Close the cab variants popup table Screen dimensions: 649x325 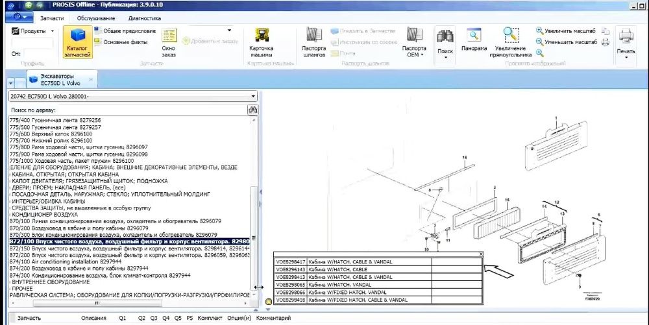(x=481, y=254)
